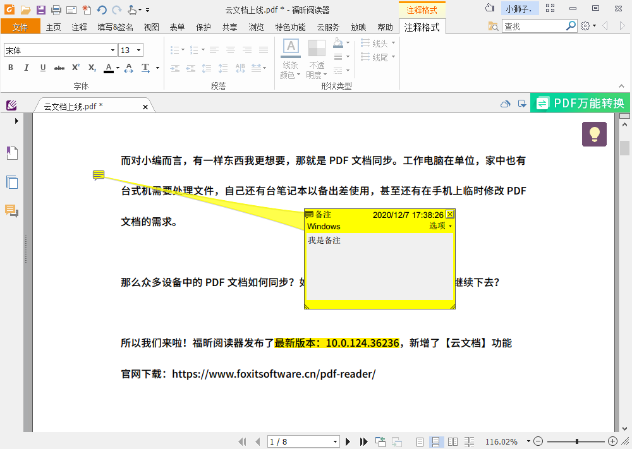Open the 不透明度 opacity control
The height and width of the screenshot is (449, 632).
click(x=317, y=59)
